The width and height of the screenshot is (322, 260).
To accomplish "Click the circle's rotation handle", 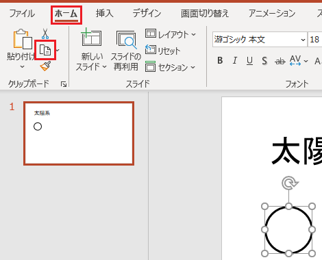I will [x=290, y=183].
